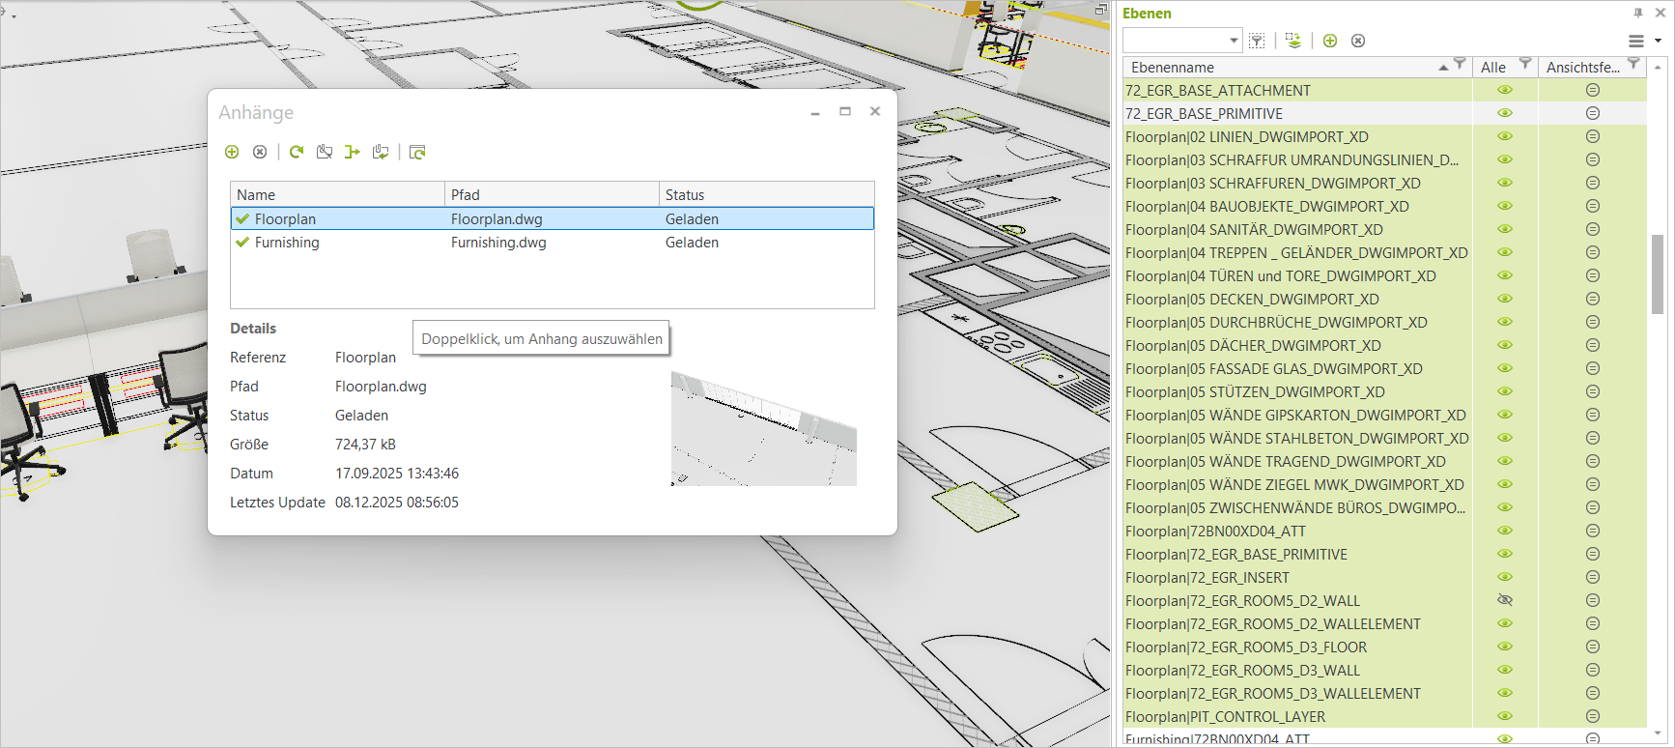Screen dimensions: 1675x748
Task: Filter the Ansichtsfenster column
Action: [x=1633, y=64]
